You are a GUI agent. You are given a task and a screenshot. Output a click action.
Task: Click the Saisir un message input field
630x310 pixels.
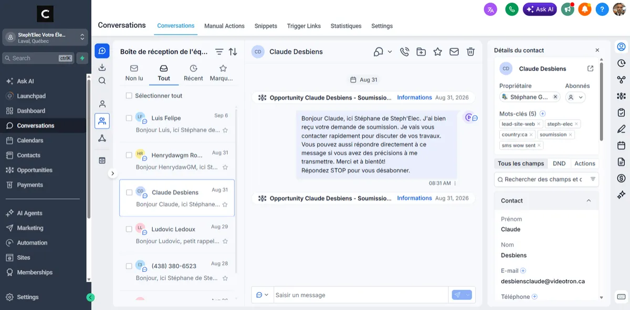click(x=360, y=295)
